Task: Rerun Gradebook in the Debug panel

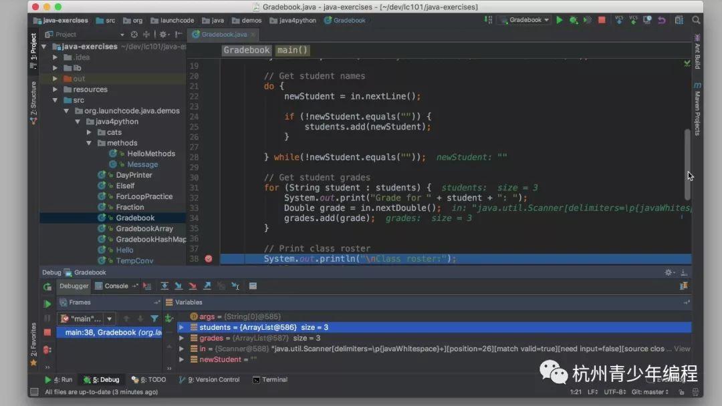Action: pyautogui.click(x=47, y=286)
